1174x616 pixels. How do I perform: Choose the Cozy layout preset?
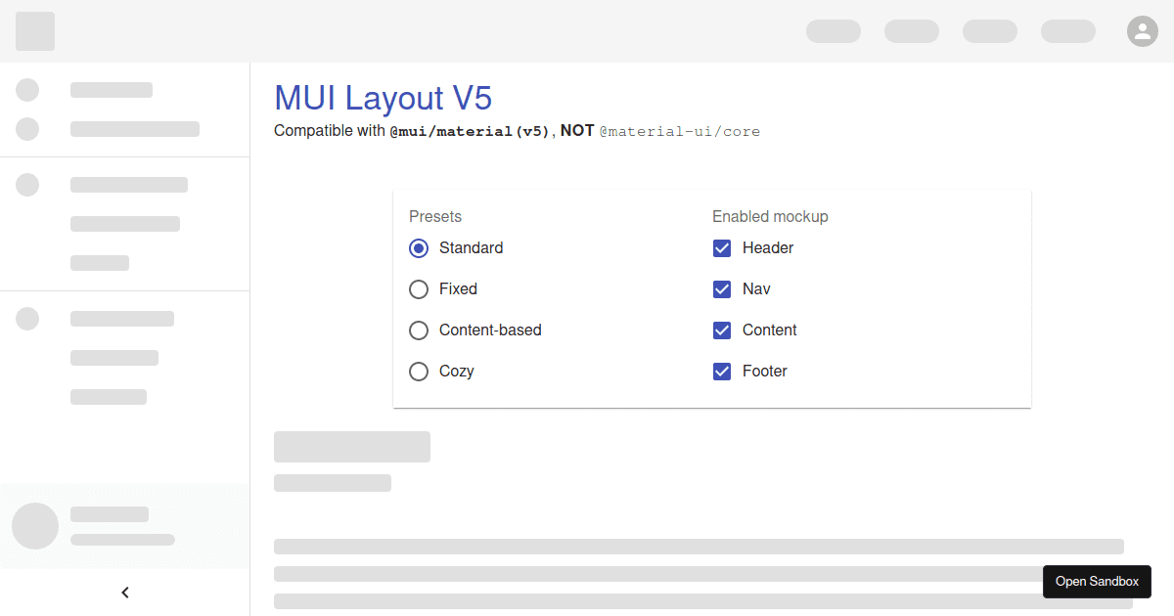(x=419, y=371)
